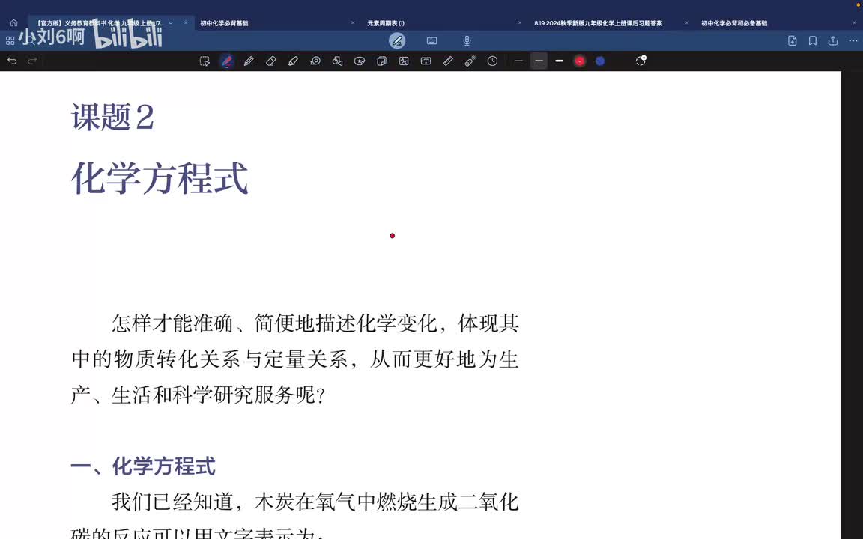Click the line starting 中的物质转化关系
863x539 pixels.
tap(295, 359)
